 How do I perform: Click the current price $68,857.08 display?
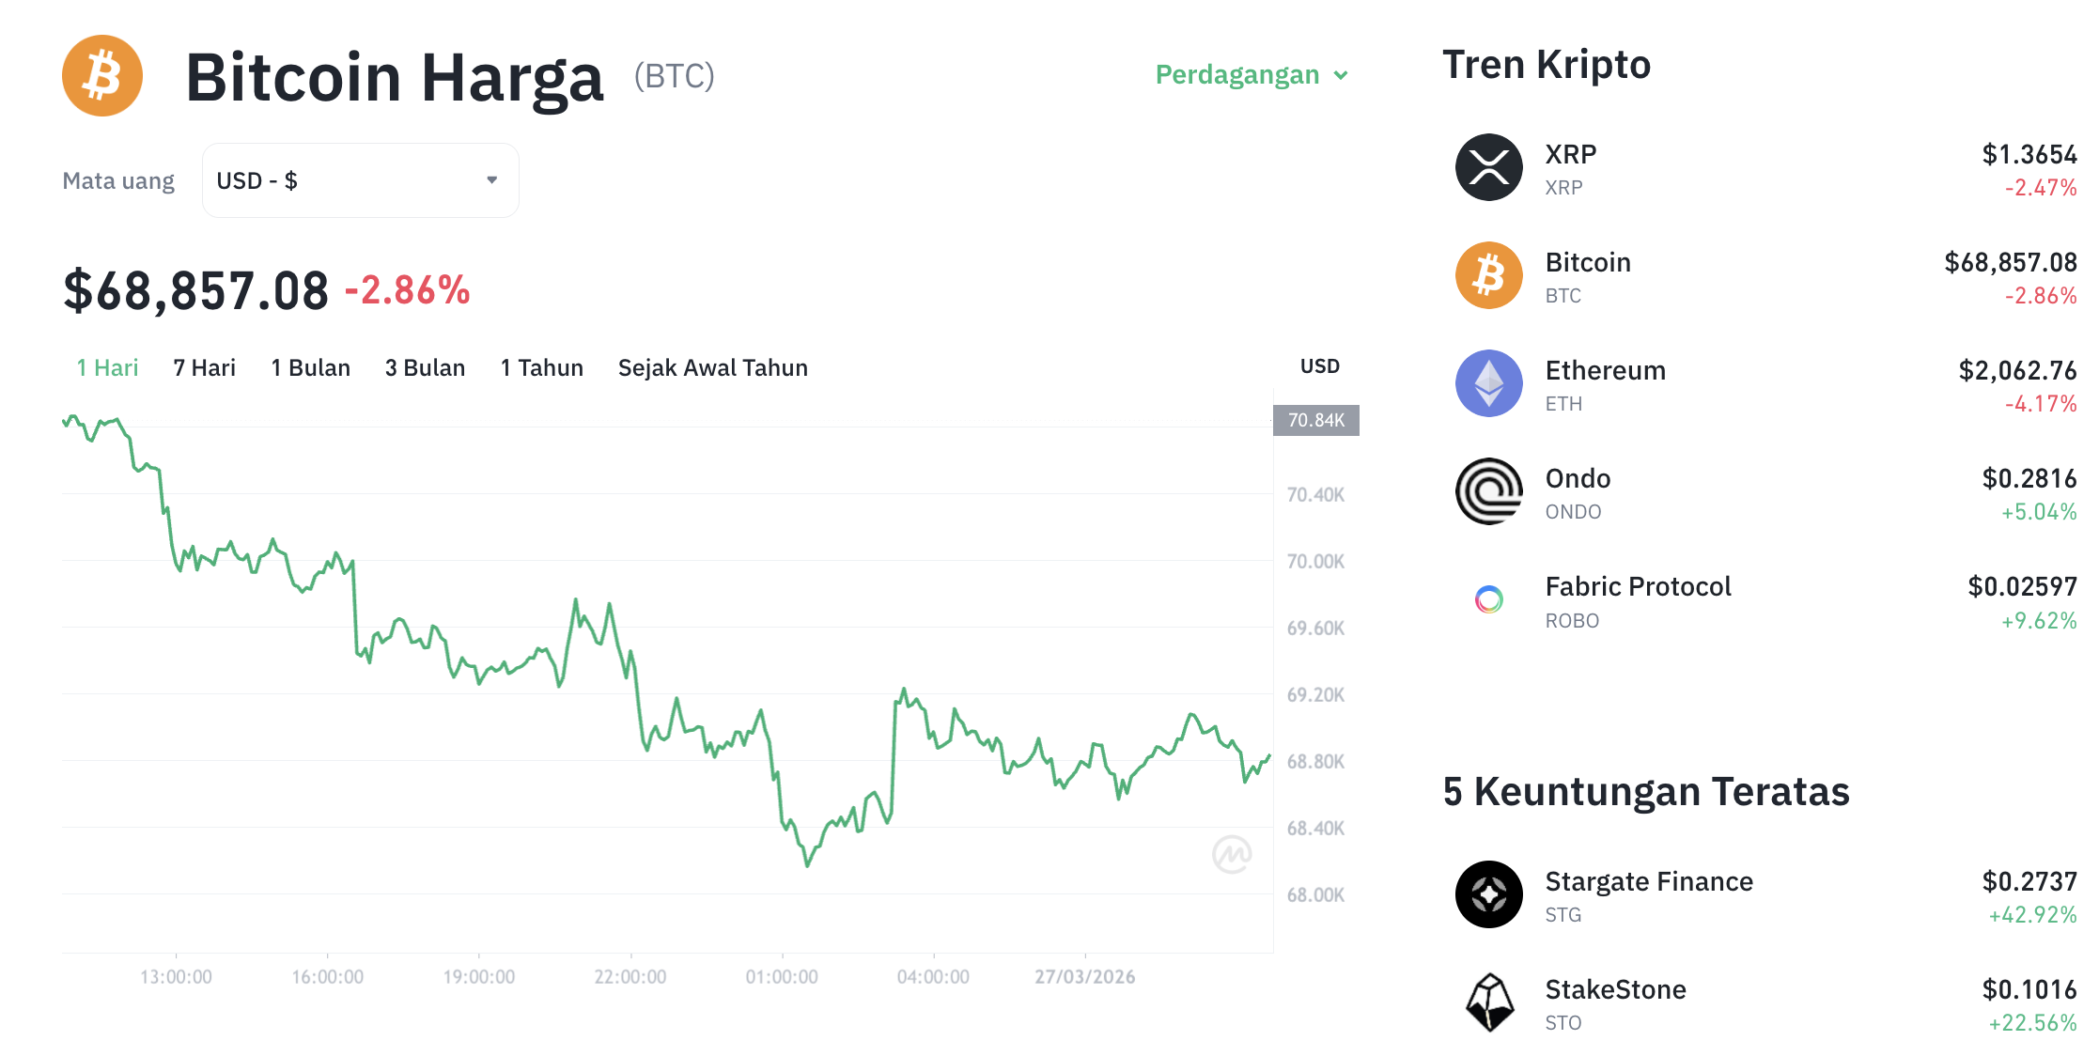pyautogui.click(x=195, y=288)
